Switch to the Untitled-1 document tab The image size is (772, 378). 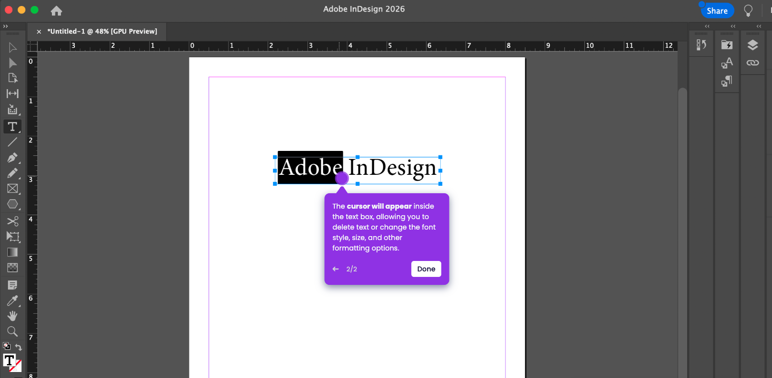[x=102, y=31]
